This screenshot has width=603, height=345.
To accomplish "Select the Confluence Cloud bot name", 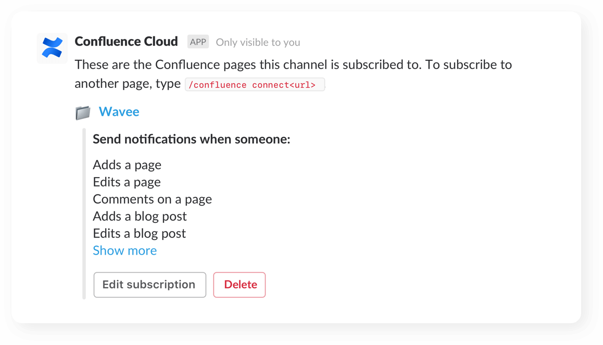I will tap(126, 41).
